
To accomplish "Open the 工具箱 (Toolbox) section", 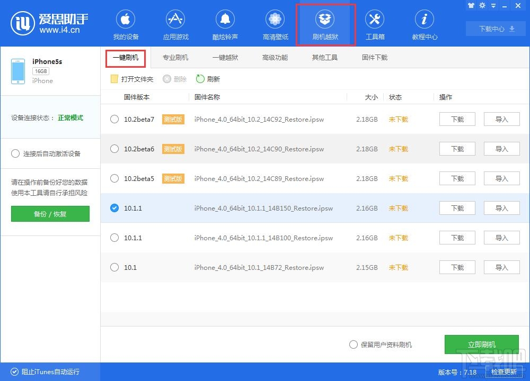I will [375, 24].
